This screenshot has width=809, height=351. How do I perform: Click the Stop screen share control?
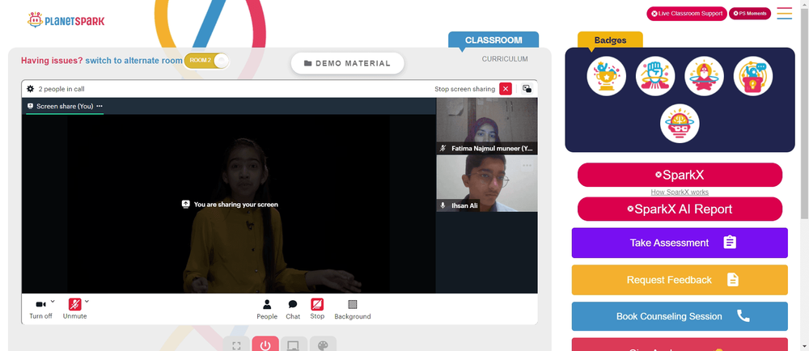317,309
